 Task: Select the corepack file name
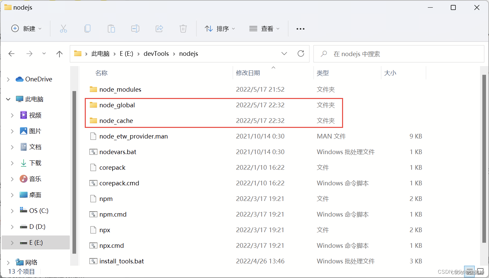click(x=112, y=167)
